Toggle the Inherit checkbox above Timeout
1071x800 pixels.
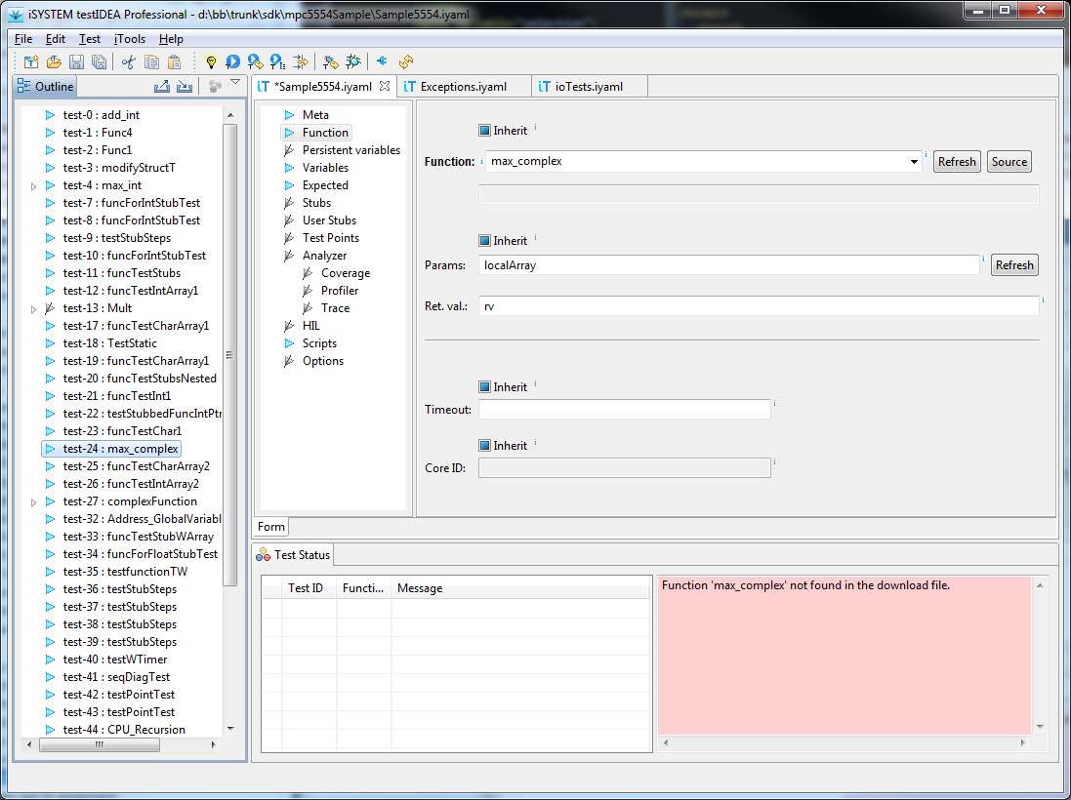click(484, 387)
